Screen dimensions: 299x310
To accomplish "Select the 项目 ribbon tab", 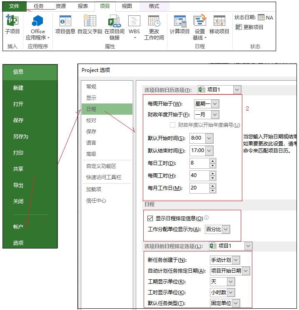I will (x=105, y=6).
